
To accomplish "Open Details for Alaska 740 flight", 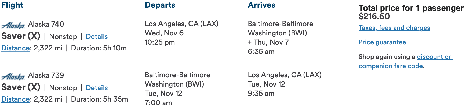I will (97, 37).
